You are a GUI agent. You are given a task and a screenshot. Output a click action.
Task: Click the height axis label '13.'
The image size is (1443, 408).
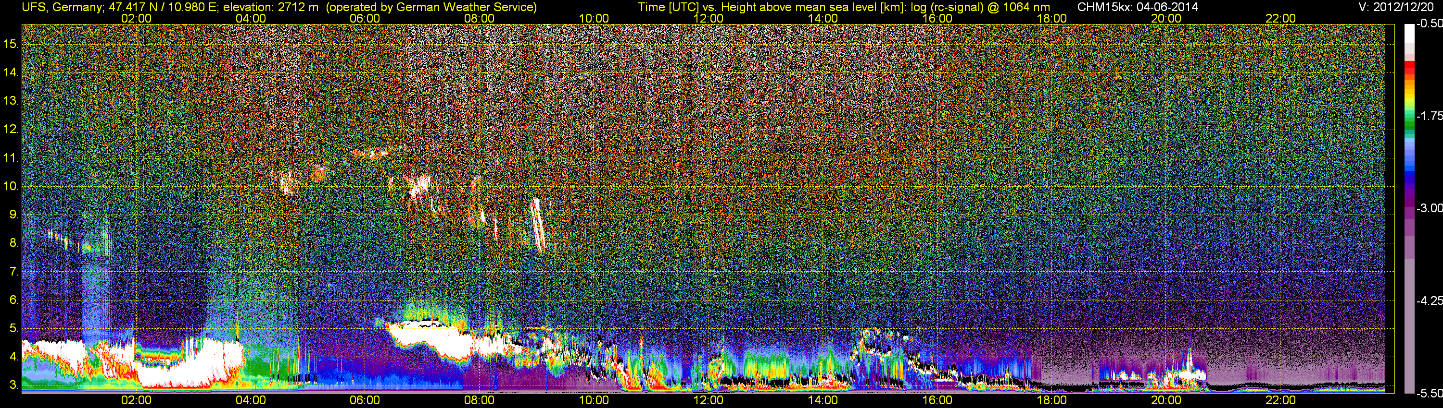tap(11, 101)
